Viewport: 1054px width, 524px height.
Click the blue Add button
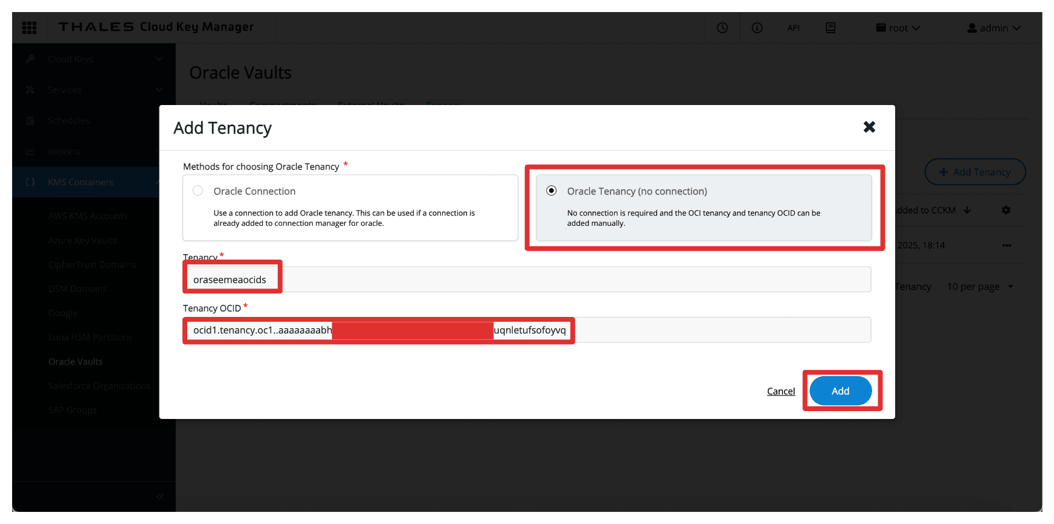pyautogui.click(x=840, y=391)
